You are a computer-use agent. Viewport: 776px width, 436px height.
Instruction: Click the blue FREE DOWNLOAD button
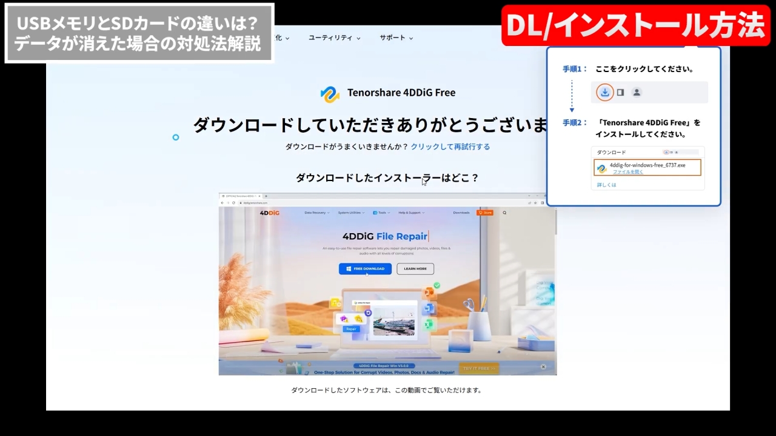click(x=365, y=268)
